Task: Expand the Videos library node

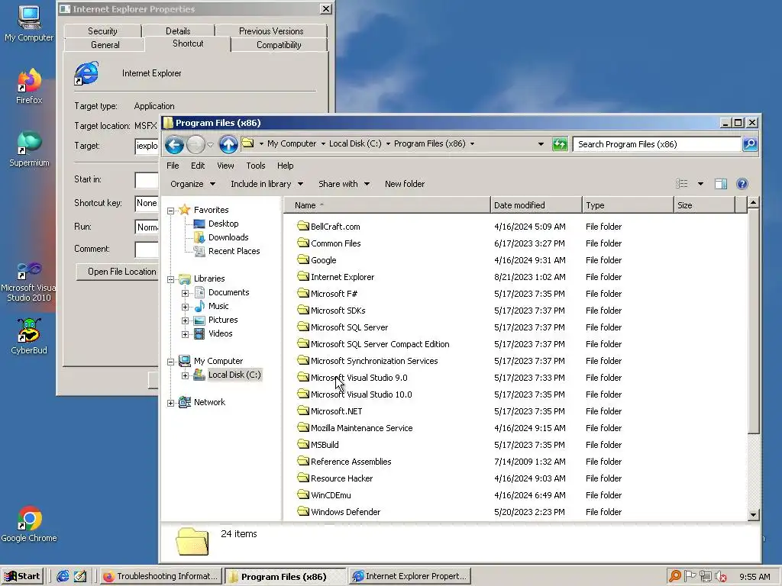Action: click(x=185, y=334)
